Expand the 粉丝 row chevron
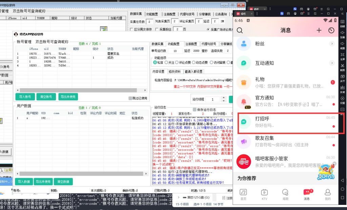Viewport: 347px width, 210px height. (332, 44)
